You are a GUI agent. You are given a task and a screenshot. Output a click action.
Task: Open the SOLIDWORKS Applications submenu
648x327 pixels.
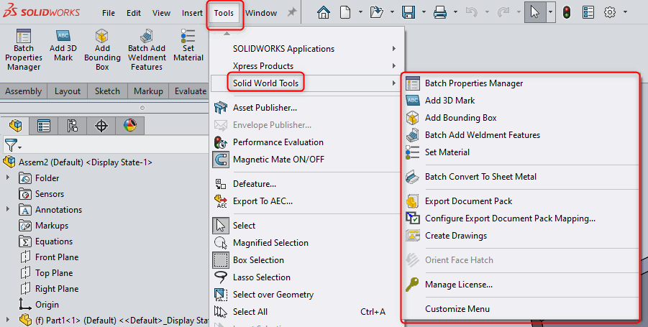[283, 49]
